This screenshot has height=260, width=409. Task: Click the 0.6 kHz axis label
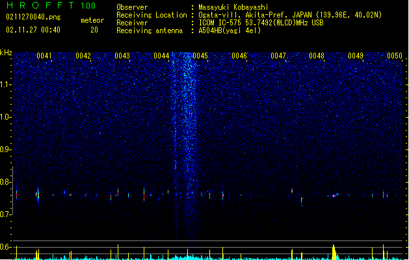[5, 247]
